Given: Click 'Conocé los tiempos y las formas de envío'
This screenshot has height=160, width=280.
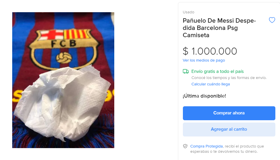Looking at the screenshot, I should pyautogui.click(x=229, y=78).
